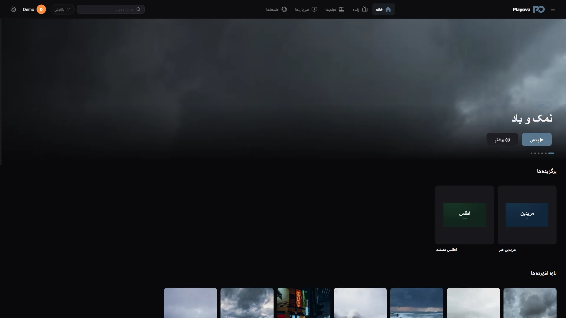Go to the خانه (Home) tab
This screenshot has height=318, width=566.
point(383,9)
